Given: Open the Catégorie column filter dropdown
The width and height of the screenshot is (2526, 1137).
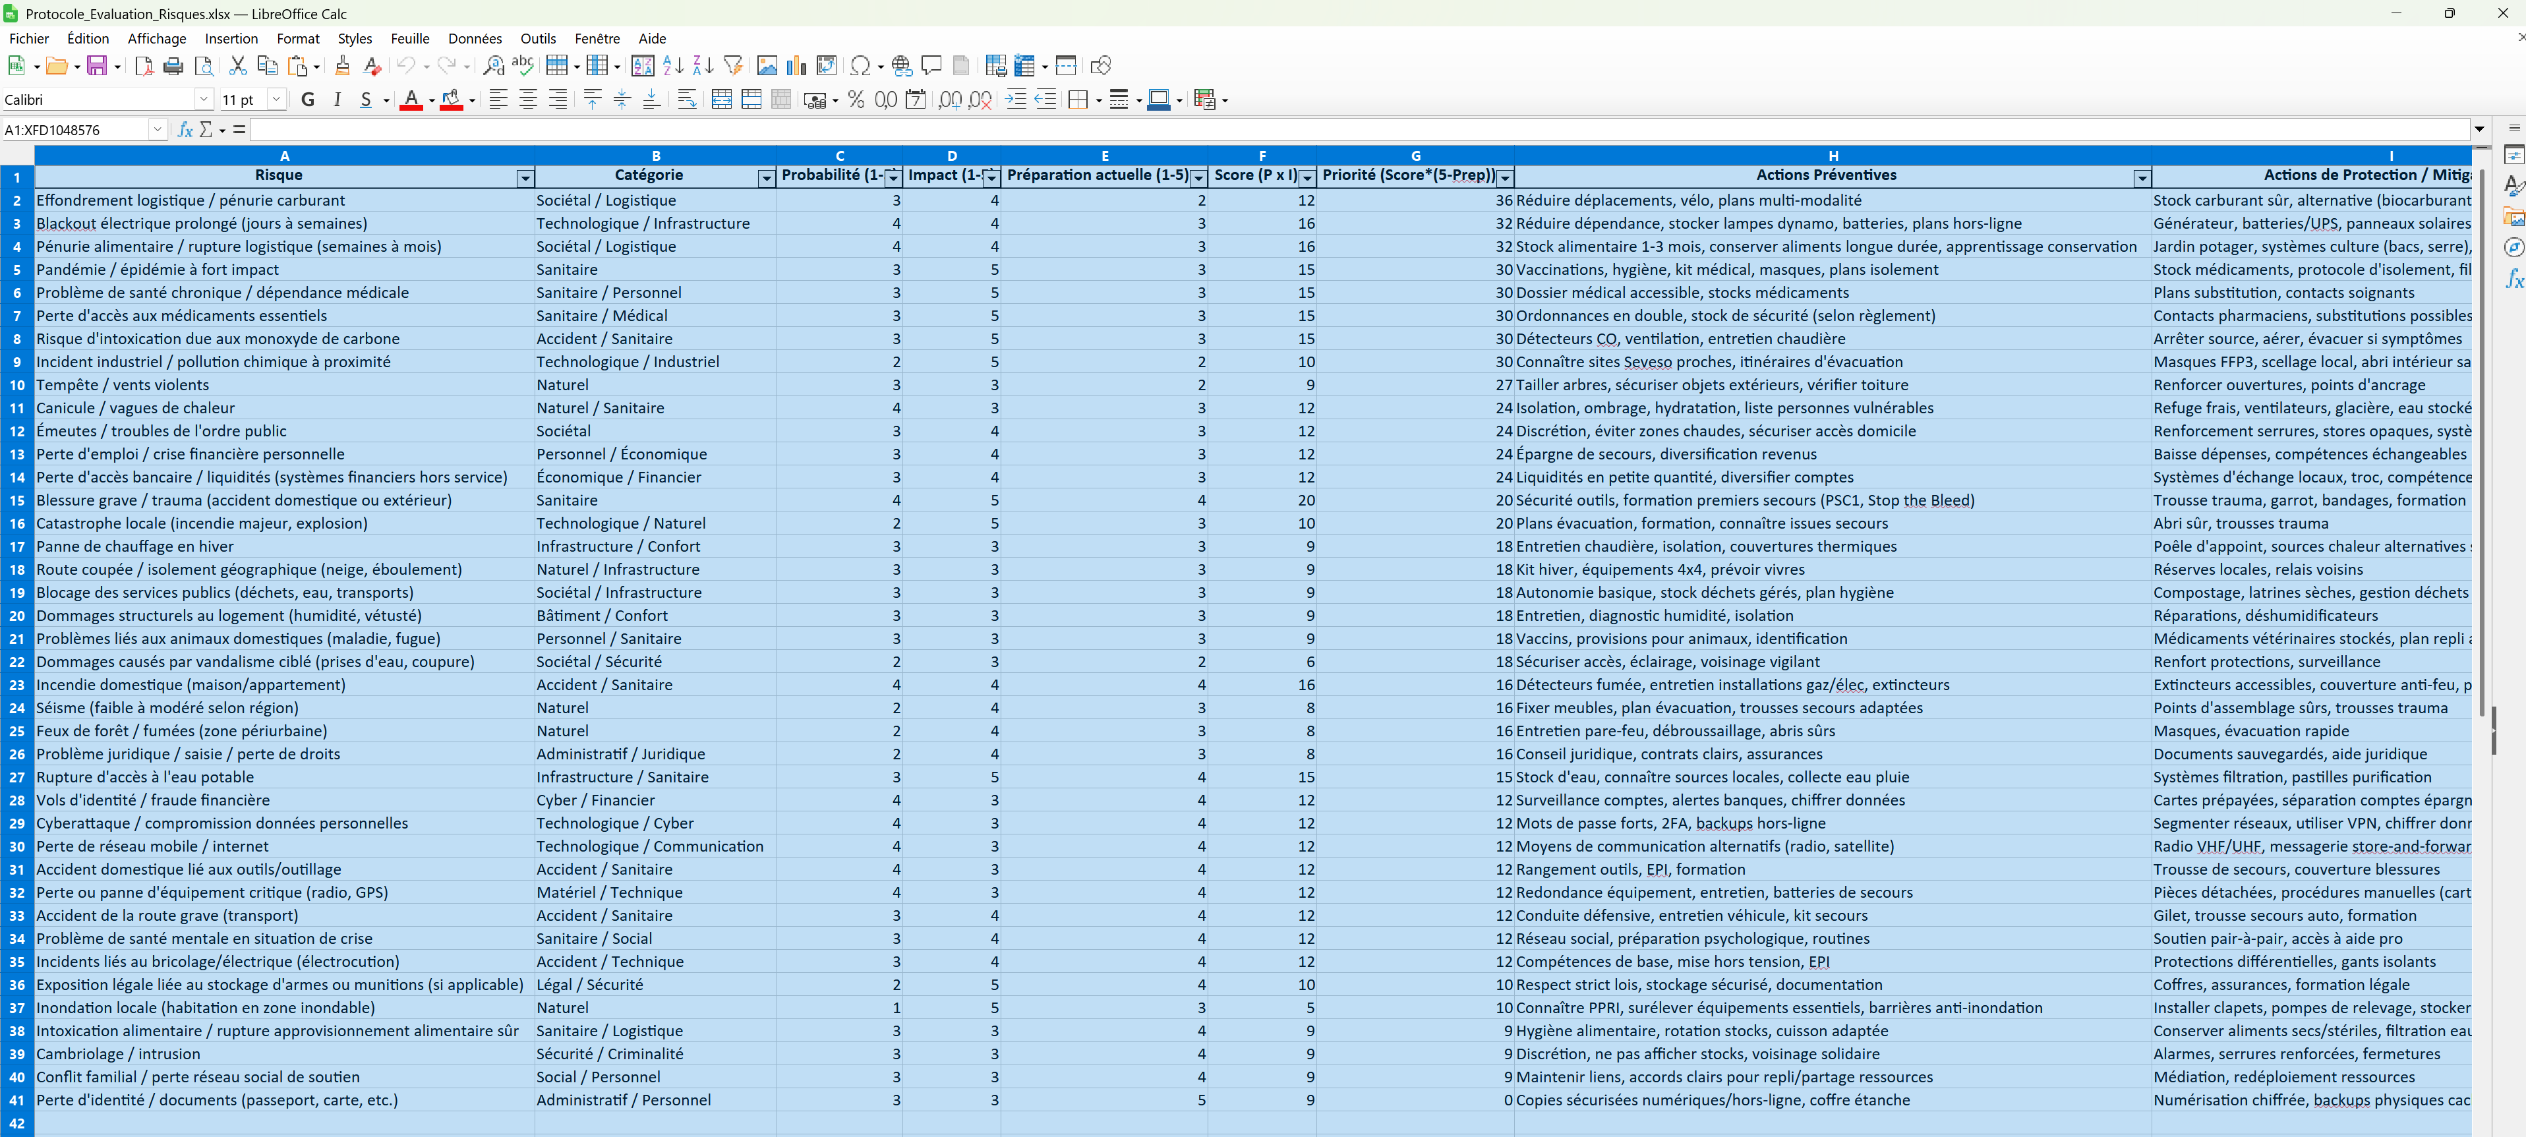Looking at the screenshot, I should tap(766, 177).
